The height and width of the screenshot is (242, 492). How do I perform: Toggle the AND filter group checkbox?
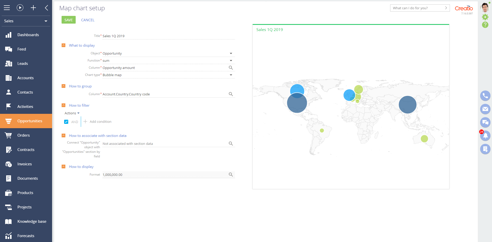pos(66,122)
